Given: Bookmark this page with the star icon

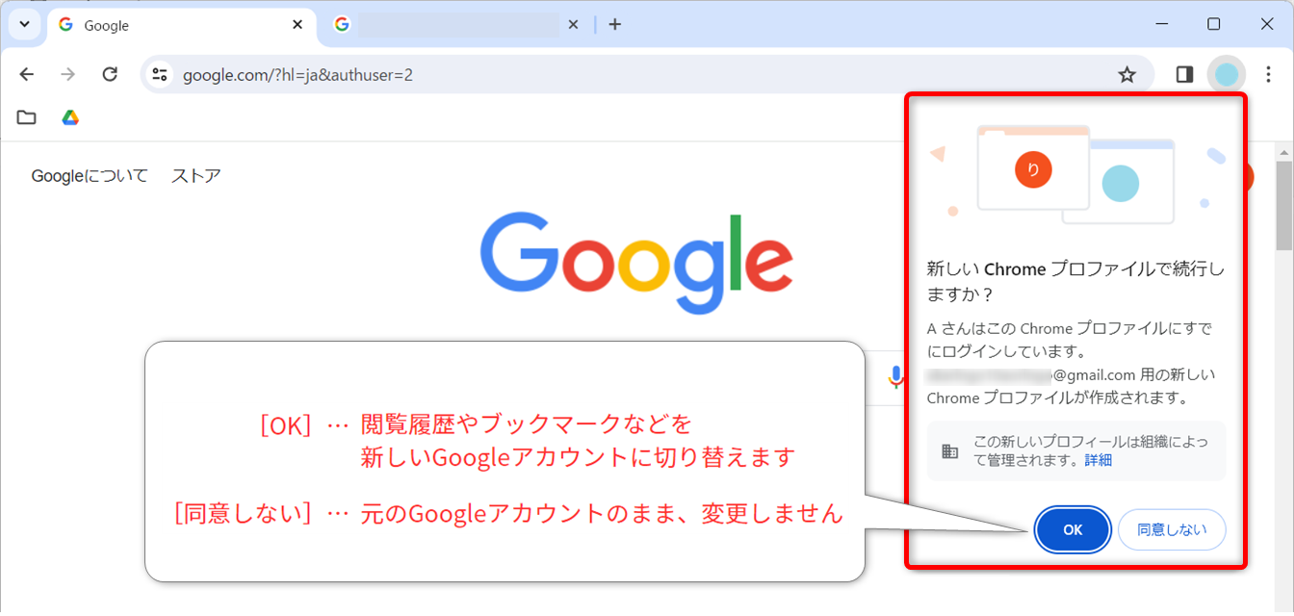Looking at the screenshot, I should tap(1126, 74).
